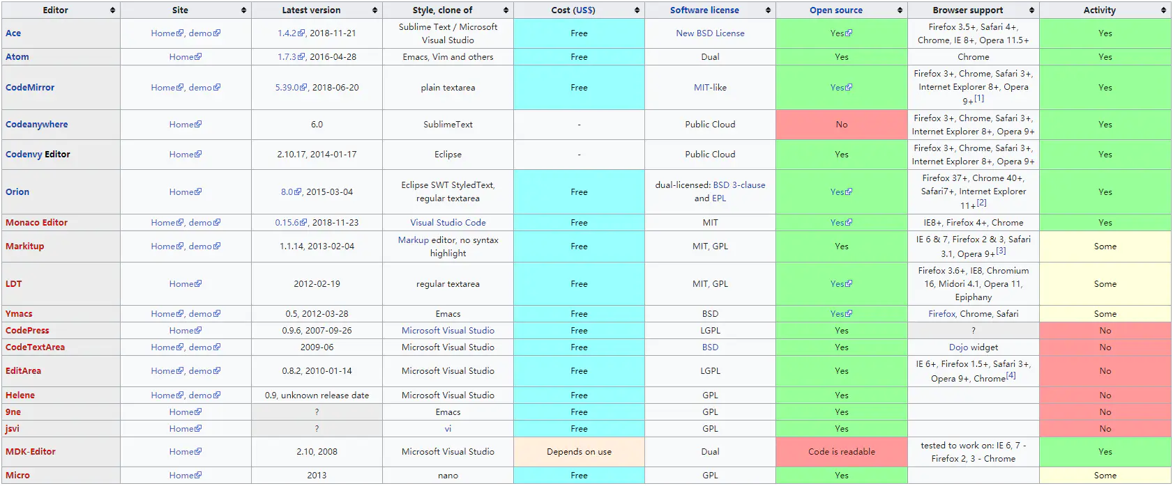Screen dimensions: 1173x486
Task: Visit Ace Home external link
Action: point(167,33)
